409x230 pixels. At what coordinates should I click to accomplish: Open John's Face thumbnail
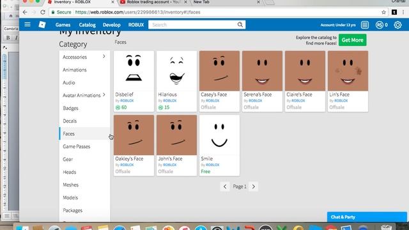176,135
